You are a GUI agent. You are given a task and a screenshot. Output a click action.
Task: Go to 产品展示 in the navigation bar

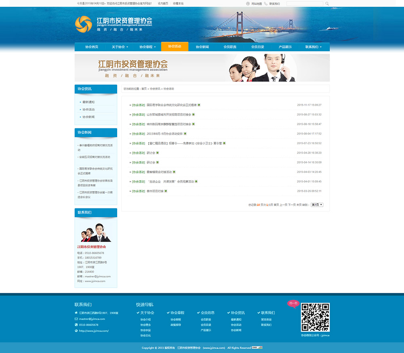coord(285,47)
